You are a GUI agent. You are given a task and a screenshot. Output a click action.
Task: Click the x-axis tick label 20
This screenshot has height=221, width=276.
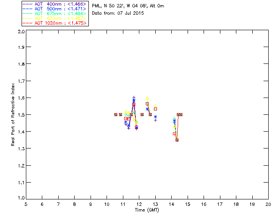pos(268,205)
